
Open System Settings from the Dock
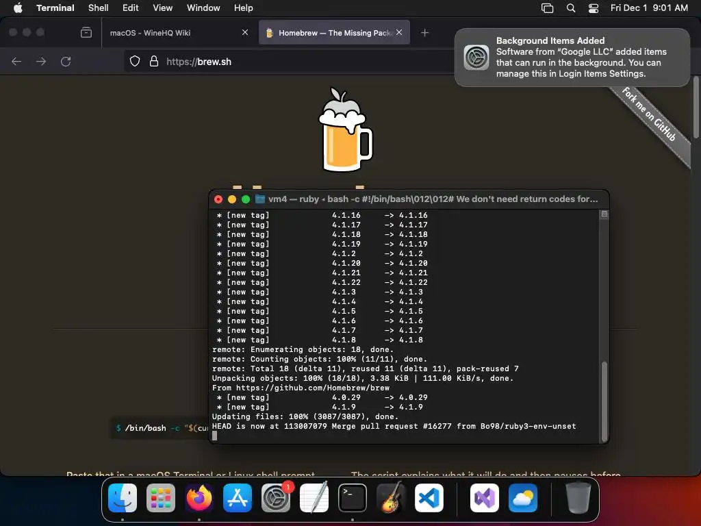[x=276, y=498]
